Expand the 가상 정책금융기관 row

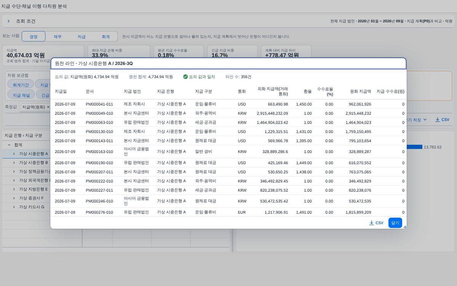(x=14, y=171)
